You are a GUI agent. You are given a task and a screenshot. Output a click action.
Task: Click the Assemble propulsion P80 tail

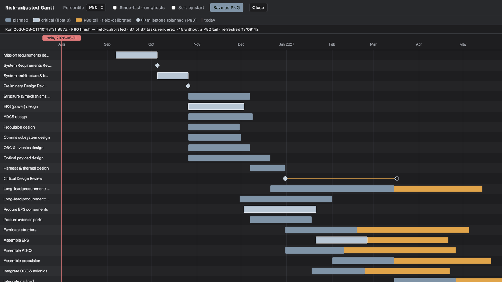442,261
